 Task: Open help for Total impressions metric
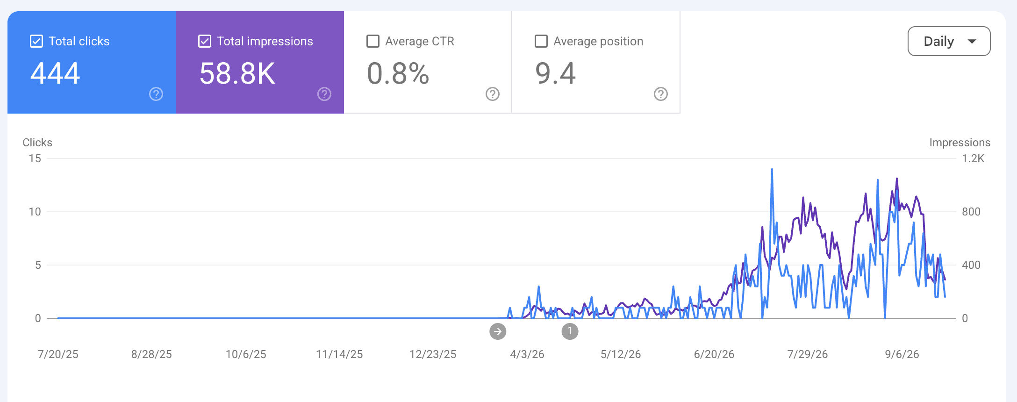(324, 94)
